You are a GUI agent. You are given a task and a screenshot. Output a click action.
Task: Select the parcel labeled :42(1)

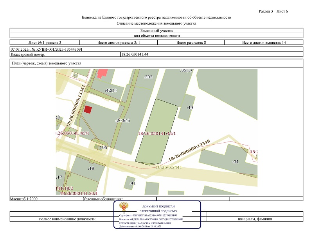(x=111, y=90)
